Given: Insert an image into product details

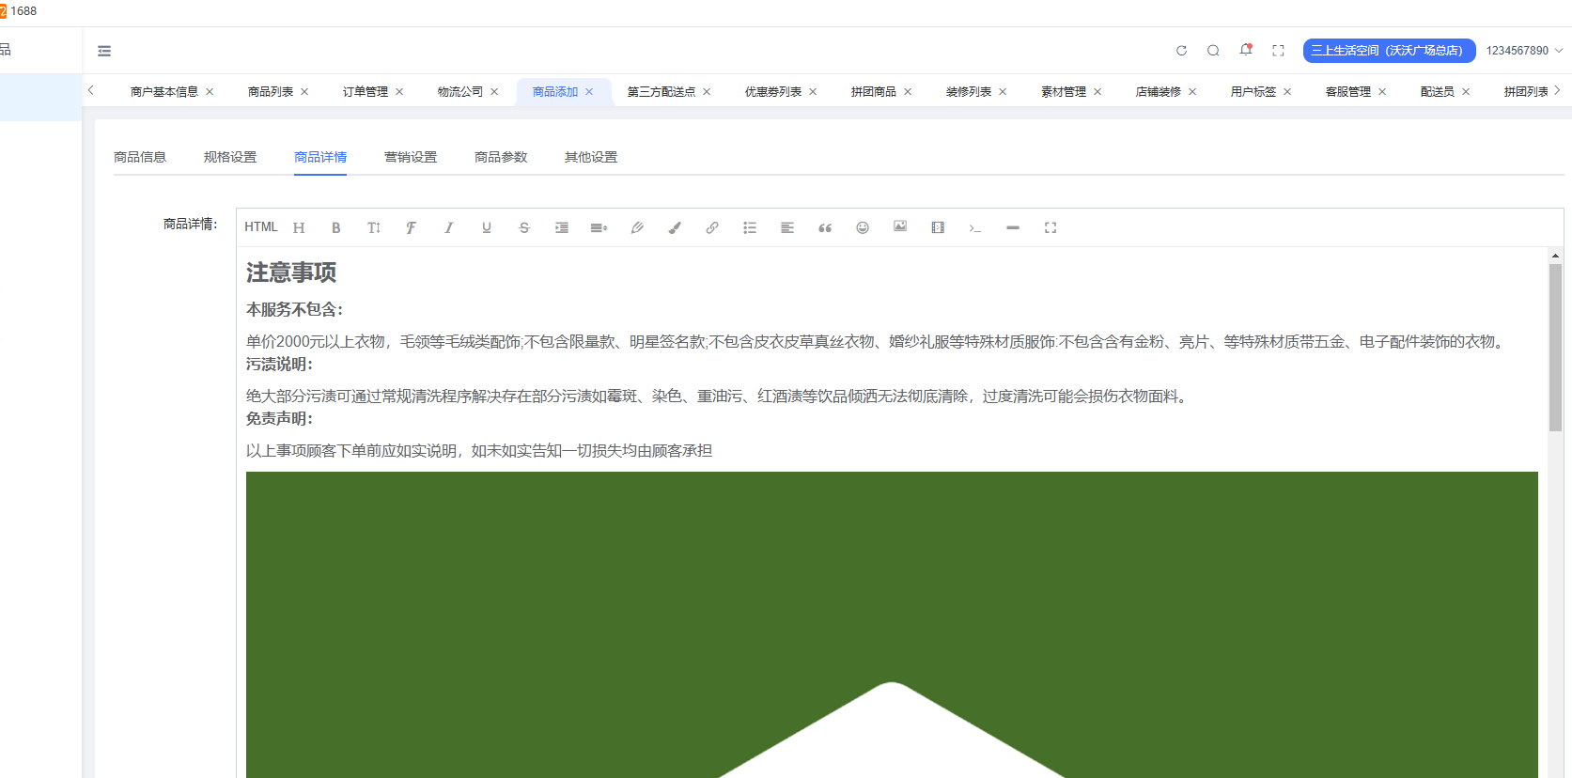Looking at the screenshot, I should tap(899, 226).
